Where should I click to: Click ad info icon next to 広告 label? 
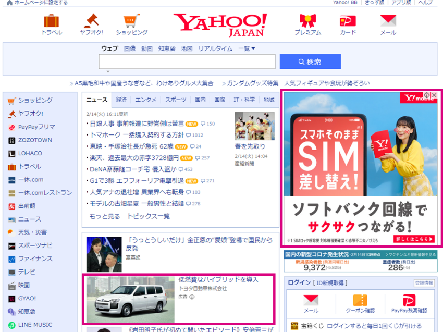[x=192, y=297]
